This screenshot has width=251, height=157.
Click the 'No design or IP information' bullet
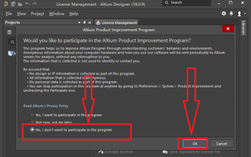81,74
